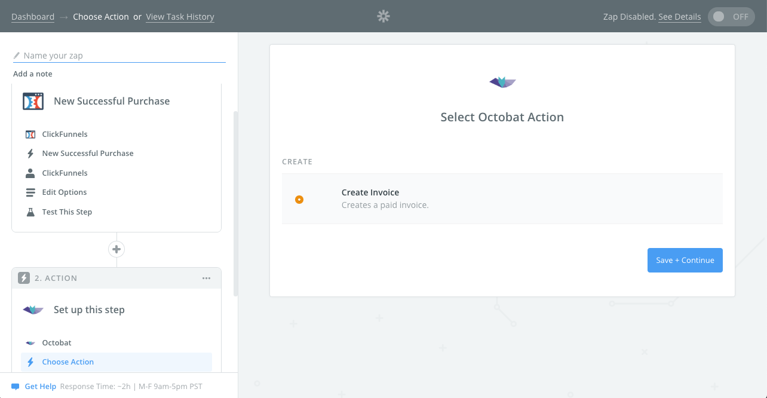Select the Create Invoice radio button
This screenshot has height=398, width=767.
(x=299, y=200)
